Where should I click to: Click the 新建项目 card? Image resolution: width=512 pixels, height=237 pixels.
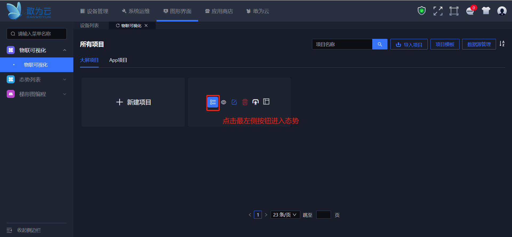point(133,102)
